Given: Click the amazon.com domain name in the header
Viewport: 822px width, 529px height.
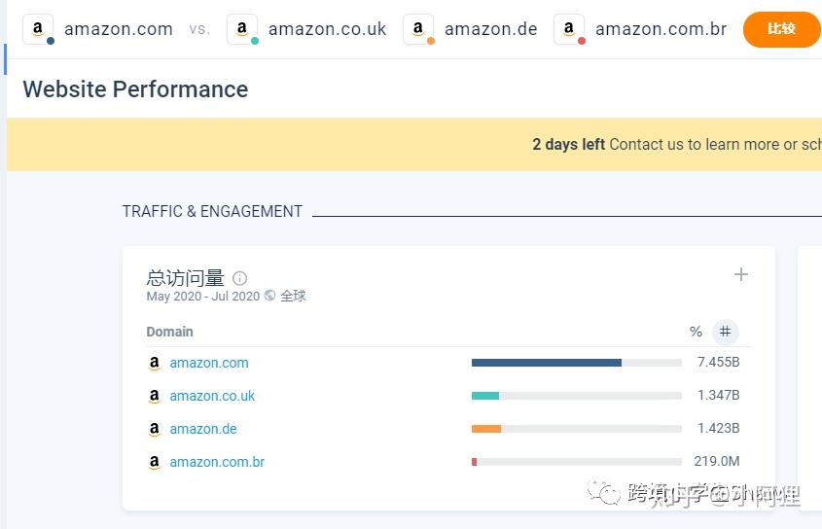Looking at the screenshot, I should point(119,29).
